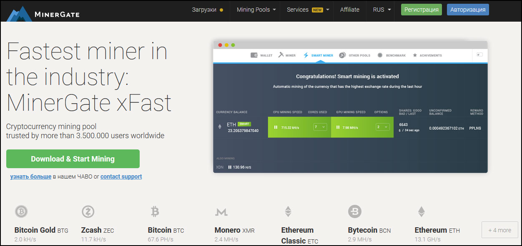Click the Zcash coin icon
The image size is (522, 246).
[x=88, y=212]
